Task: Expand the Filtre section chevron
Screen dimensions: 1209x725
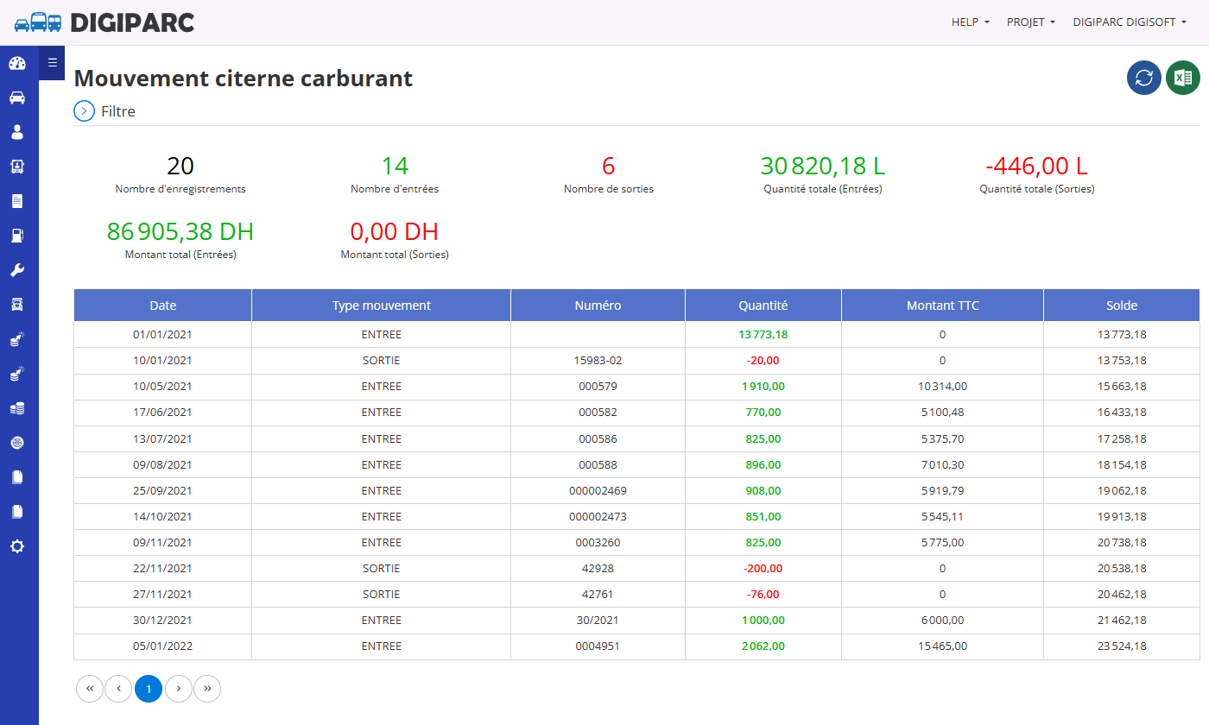Action: (84, 111)
